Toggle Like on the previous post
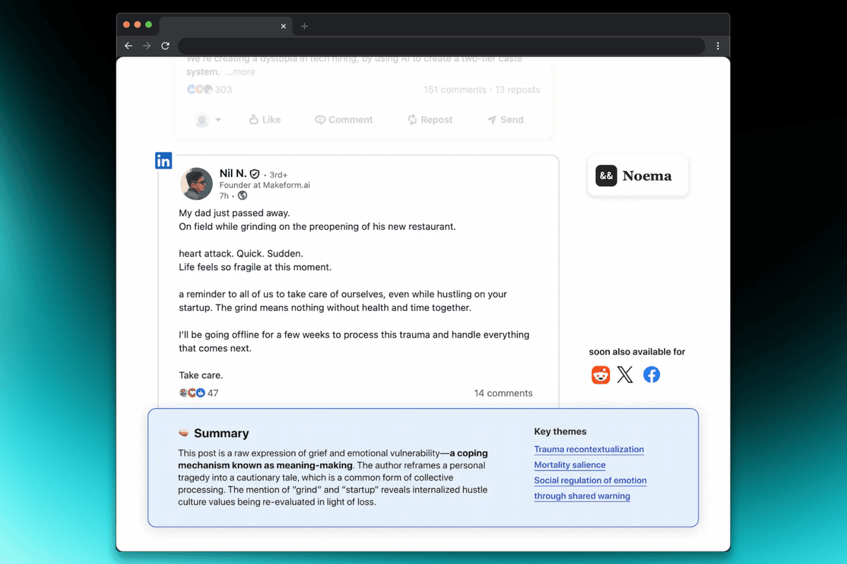This screenshot has width=847, height=564. [x=264, y=119]
